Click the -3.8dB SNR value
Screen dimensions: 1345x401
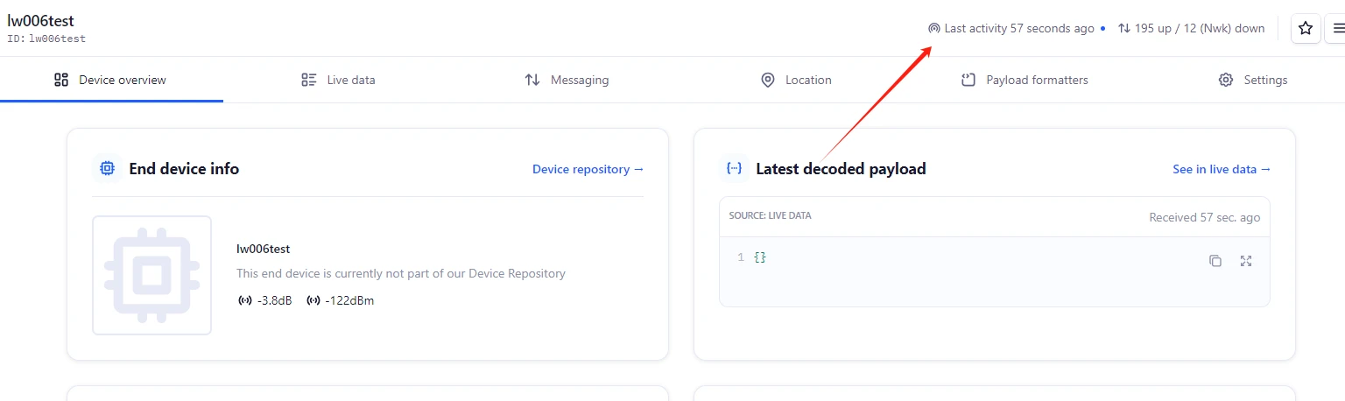(x=274, y=300)
